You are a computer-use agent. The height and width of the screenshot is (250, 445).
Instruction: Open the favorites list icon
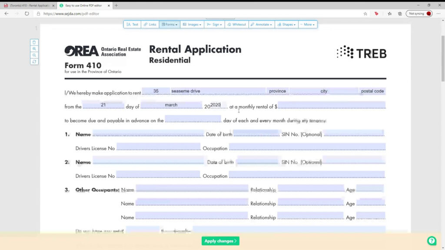click(x=390, y=13)
